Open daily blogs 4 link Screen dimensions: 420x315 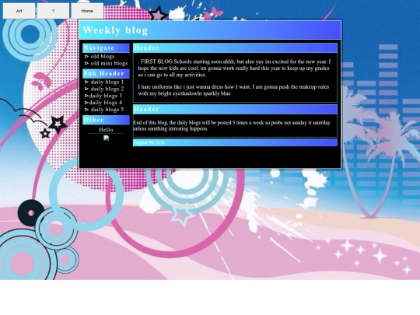[x=106, y=103]
